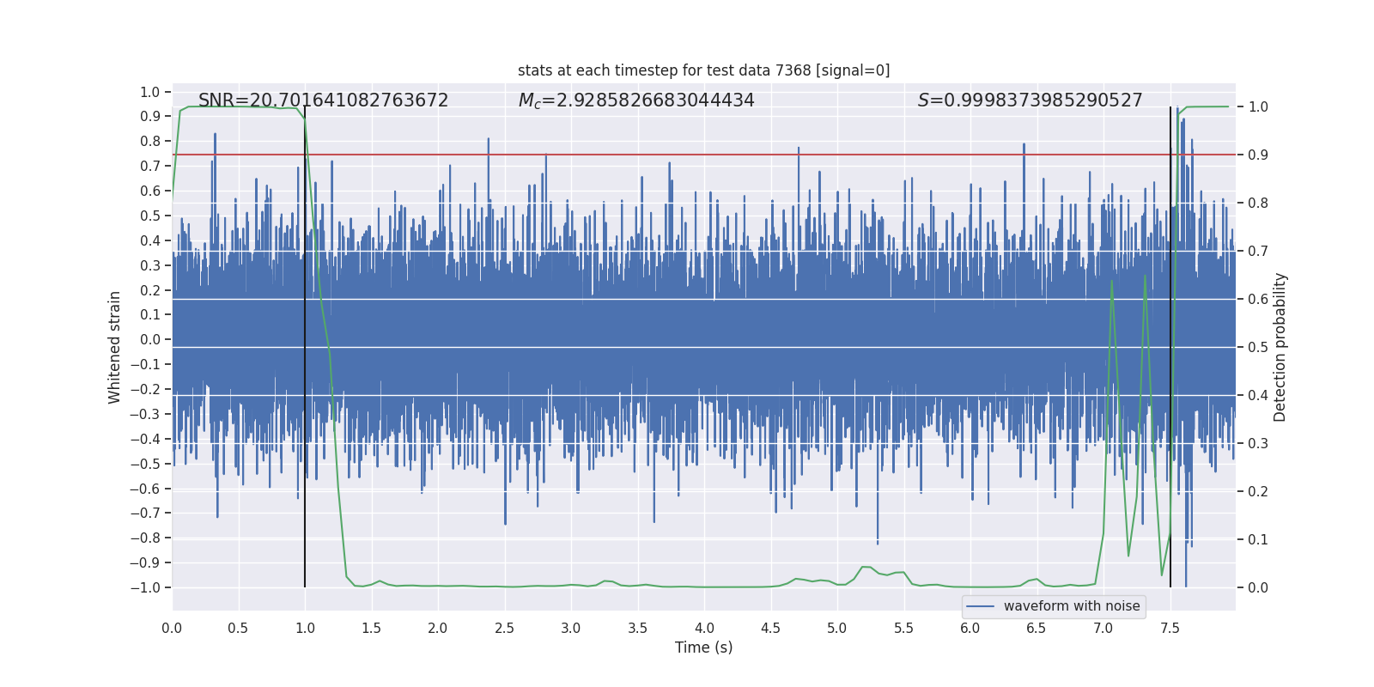
Task: Click the Mc chirp mass annotation
Action: 636,100
